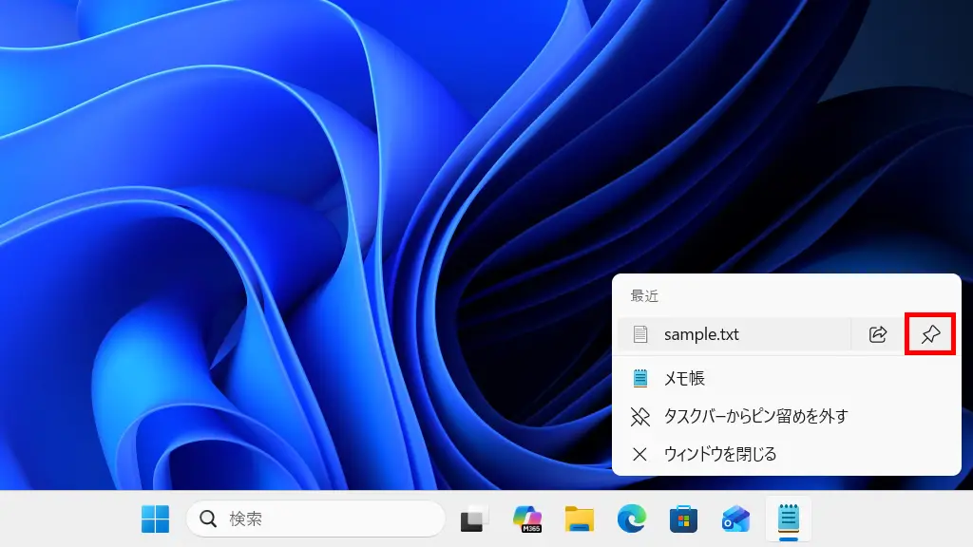Open the Microsoft Store app
973x547 pixels.
683,519
